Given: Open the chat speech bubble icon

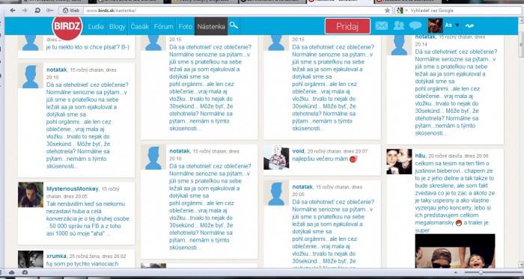Looking at the screenshot, I should (415, 25).
